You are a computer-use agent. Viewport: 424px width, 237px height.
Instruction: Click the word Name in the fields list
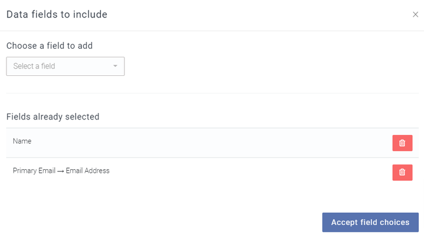pyautogui.click(x=22, y=141)
